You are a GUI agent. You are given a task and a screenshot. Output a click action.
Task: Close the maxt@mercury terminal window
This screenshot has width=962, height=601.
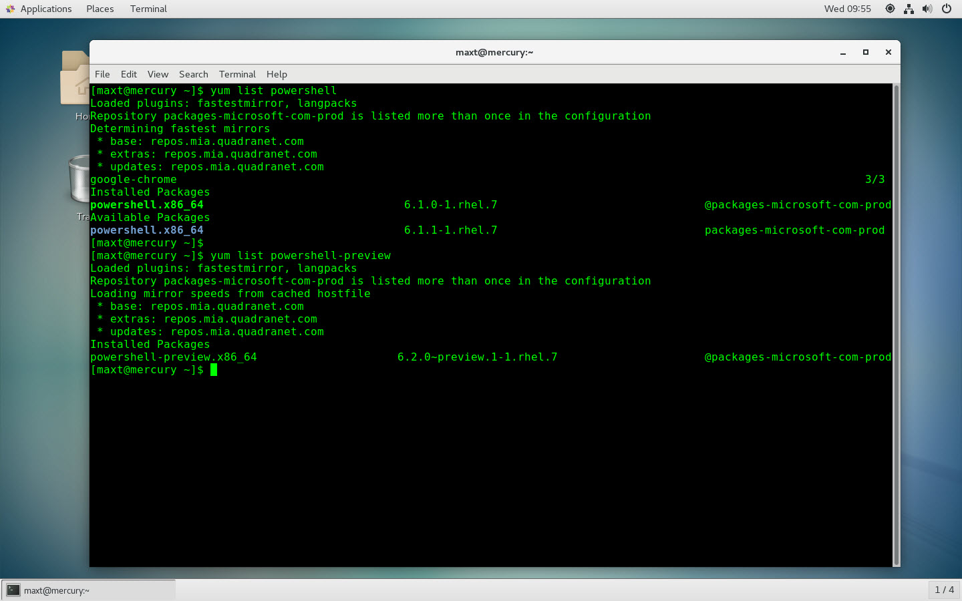[x=889, y=52]
